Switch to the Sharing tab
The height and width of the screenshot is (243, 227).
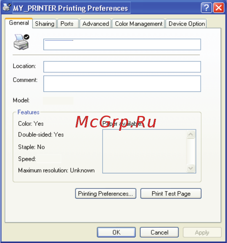pos(45,24)
